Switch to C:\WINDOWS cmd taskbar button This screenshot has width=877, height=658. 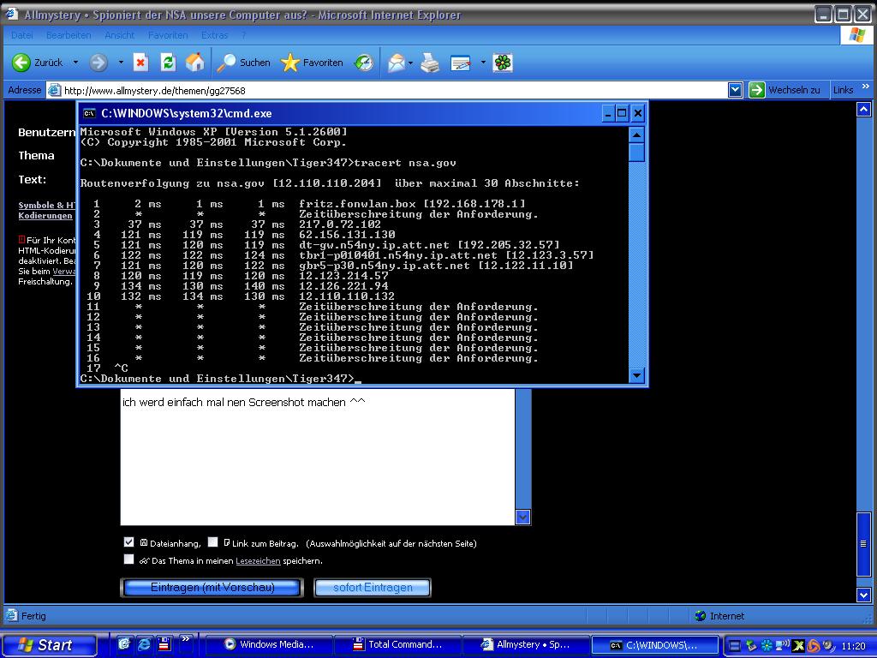coord(655,644)
